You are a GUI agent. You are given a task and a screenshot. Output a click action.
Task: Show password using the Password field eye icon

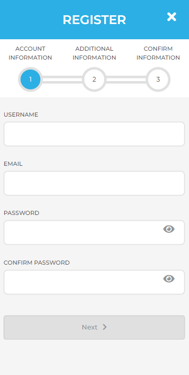(x=169, y=229)
